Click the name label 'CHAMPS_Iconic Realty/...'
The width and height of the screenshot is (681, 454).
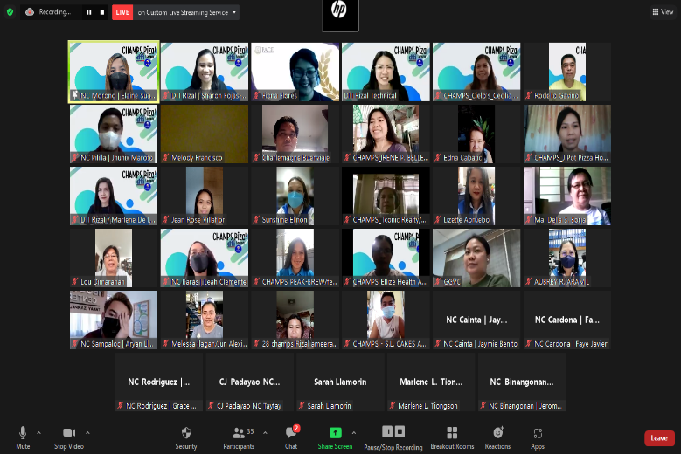coord(389,220)
